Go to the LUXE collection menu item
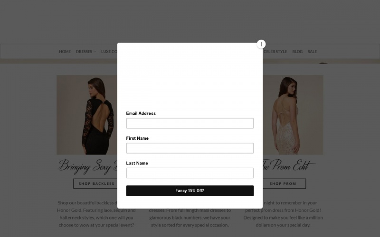Screen dimensions: 380x237 (x=109, y=52)
